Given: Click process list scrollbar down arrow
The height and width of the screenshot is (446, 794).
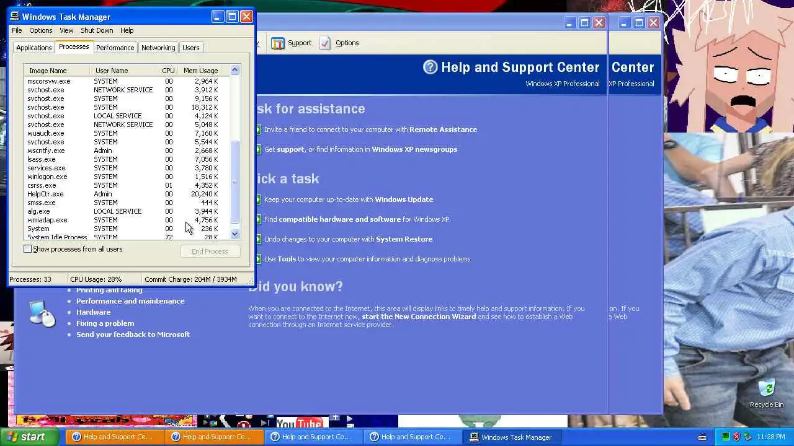Looking at the screenshot, I should click(x=234, y=234).
